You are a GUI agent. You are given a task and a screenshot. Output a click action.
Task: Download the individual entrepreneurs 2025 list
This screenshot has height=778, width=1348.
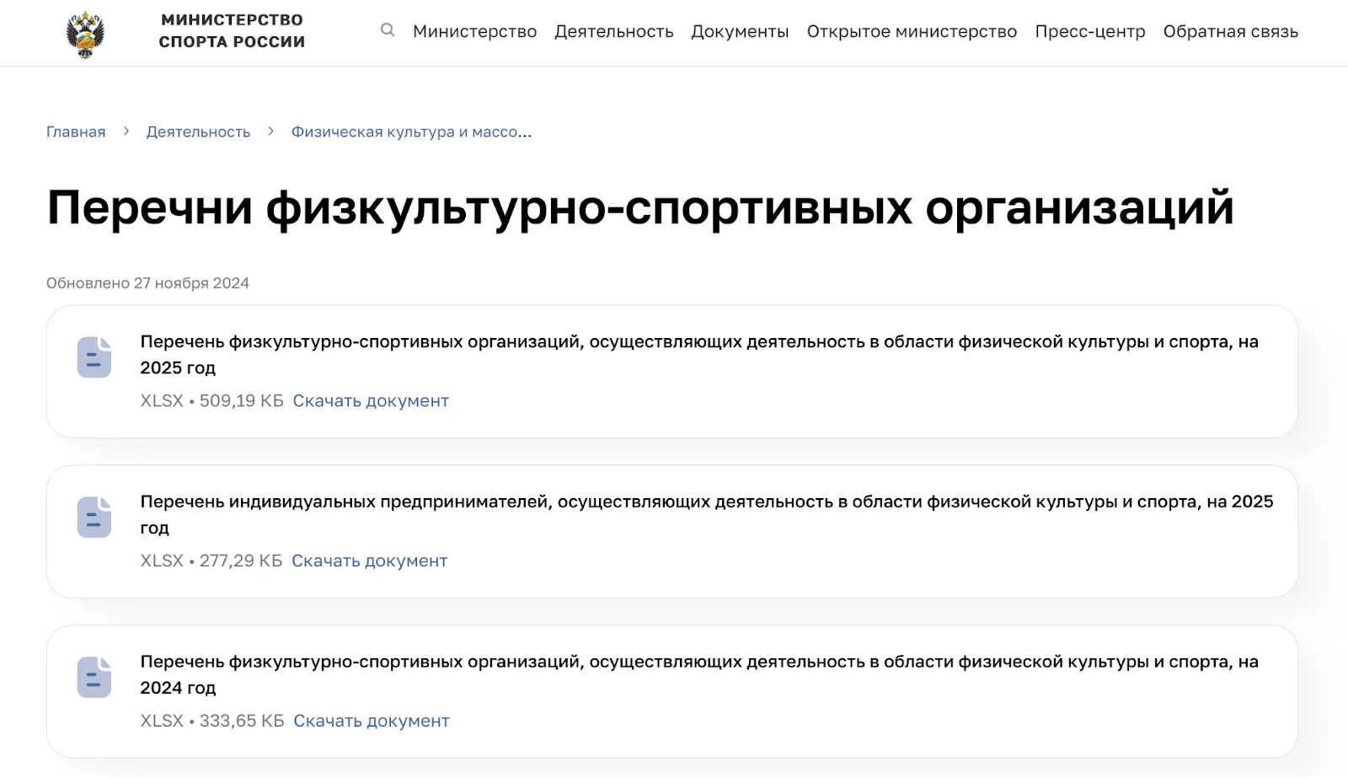coord(370,561)
